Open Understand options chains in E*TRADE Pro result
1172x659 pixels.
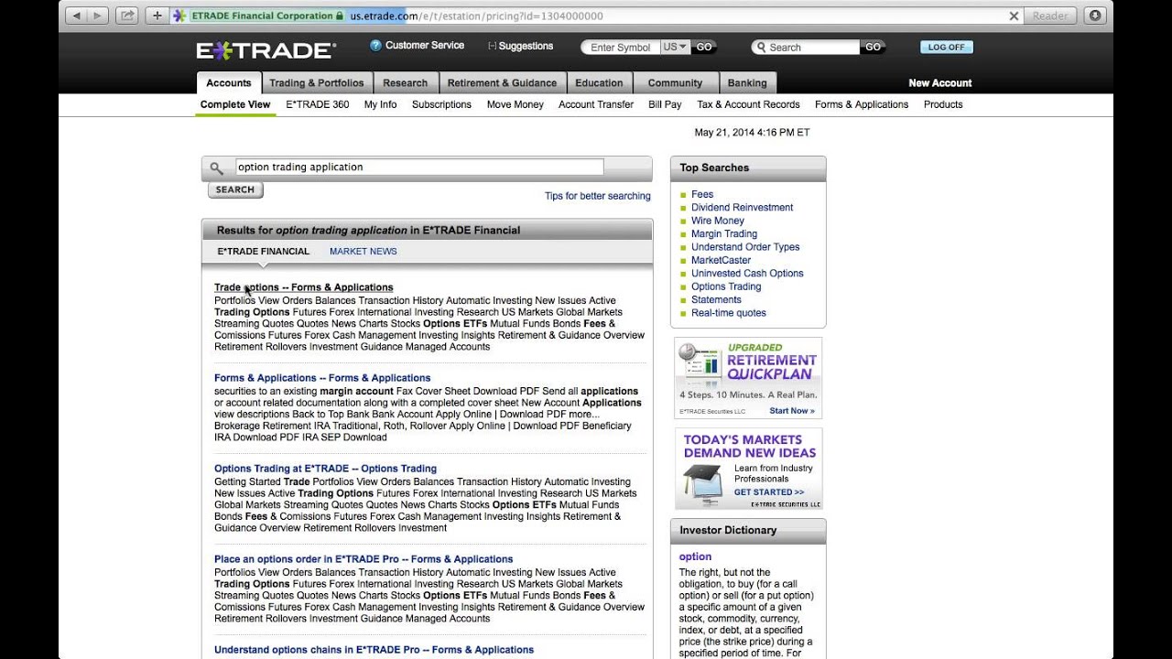tap(374, 650)
